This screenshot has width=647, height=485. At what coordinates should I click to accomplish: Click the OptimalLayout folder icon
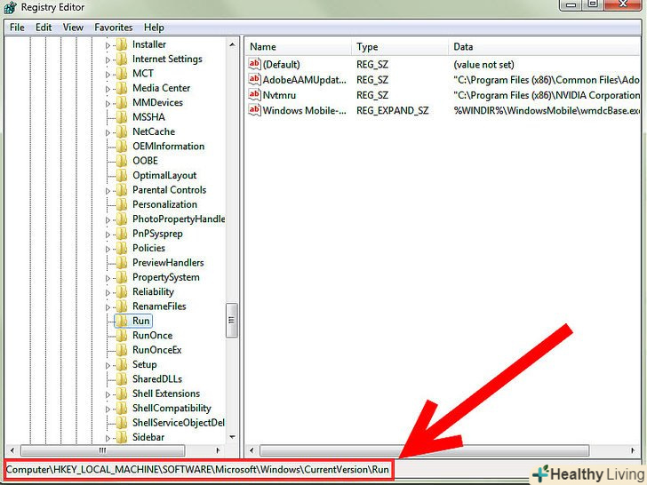pos(121,175)
